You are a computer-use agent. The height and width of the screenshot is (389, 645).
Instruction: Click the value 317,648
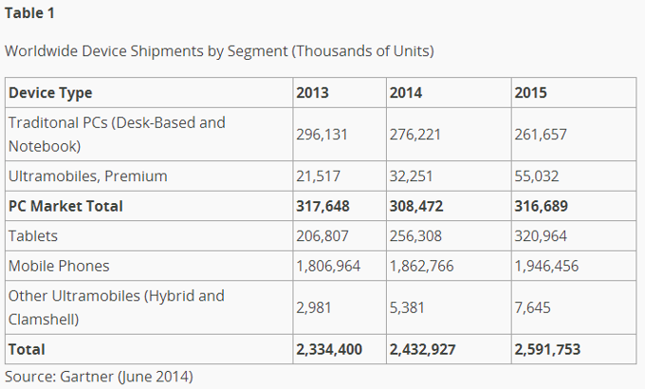(x=322, y=206)
